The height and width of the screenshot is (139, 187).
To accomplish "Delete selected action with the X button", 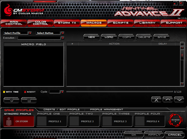I will [x=156, y=100].
